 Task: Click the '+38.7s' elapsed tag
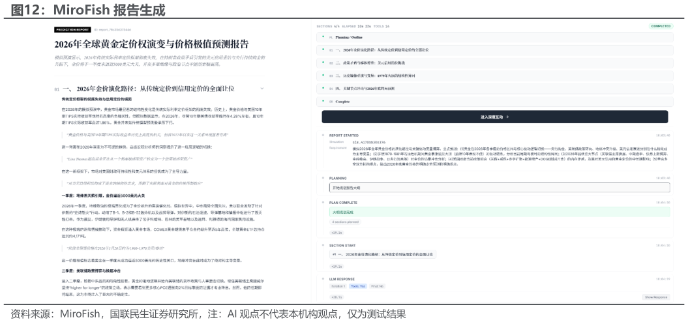pyautogui.click(x=336, y=297)
